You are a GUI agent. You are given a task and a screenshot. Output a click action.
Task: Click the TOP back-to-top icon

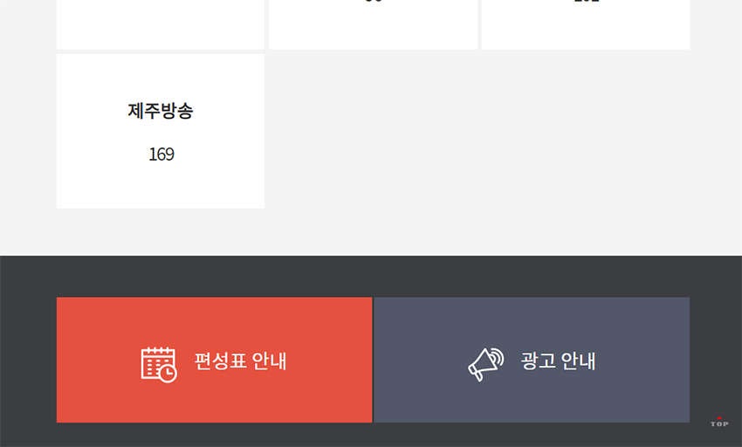coord(719,422)
